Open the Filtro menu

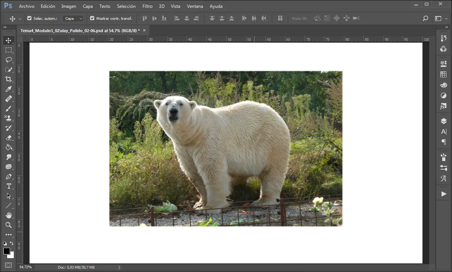coord(147,6)
